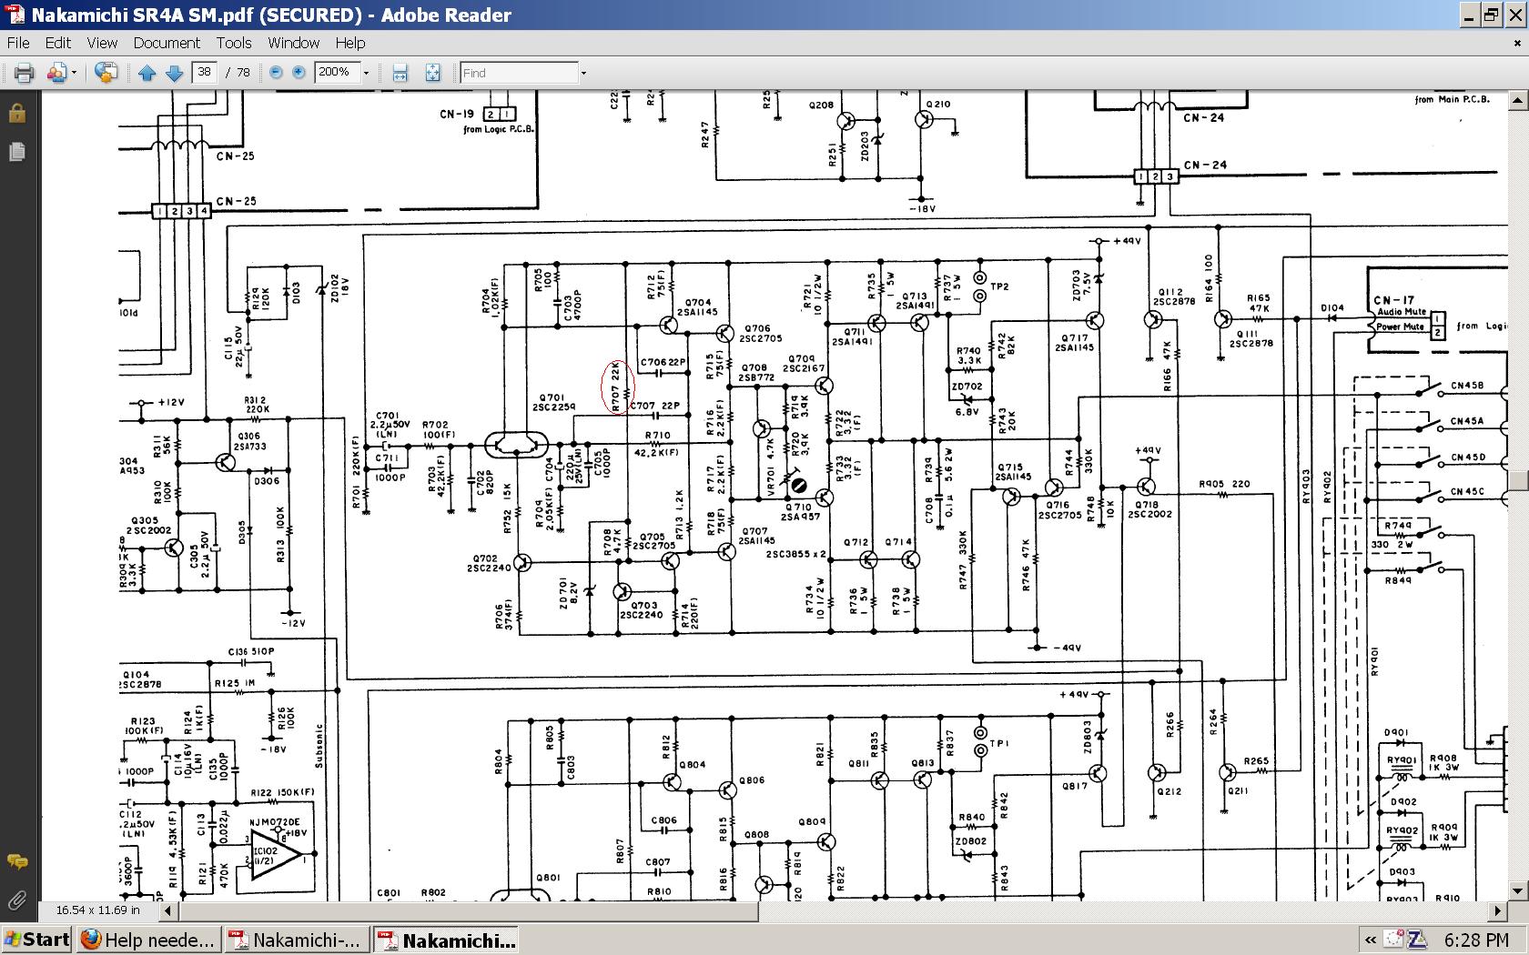Open the Find options dropdown arrow

[583, 73]
